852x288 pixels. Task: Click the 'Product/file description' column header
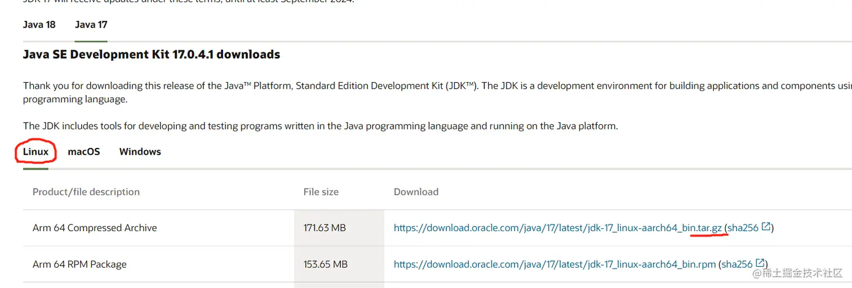[x=86, y=192]
